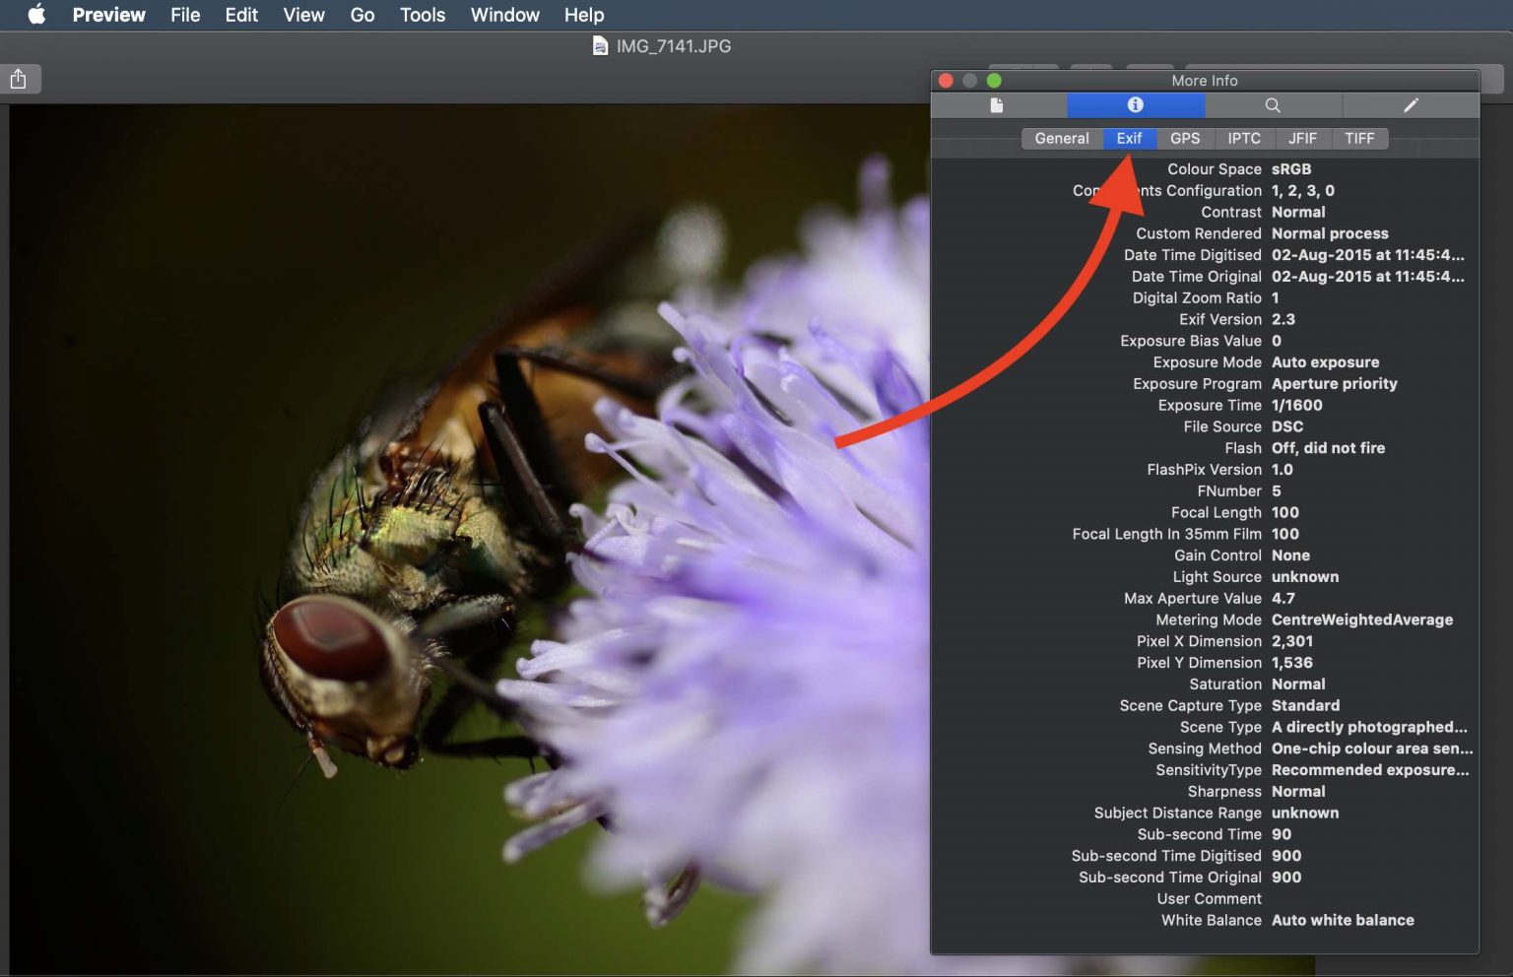The height and width of the screenshot is (977, 1513).
Task: Click the IMG_7141.JPG document proxy icon
Action: 601,45
